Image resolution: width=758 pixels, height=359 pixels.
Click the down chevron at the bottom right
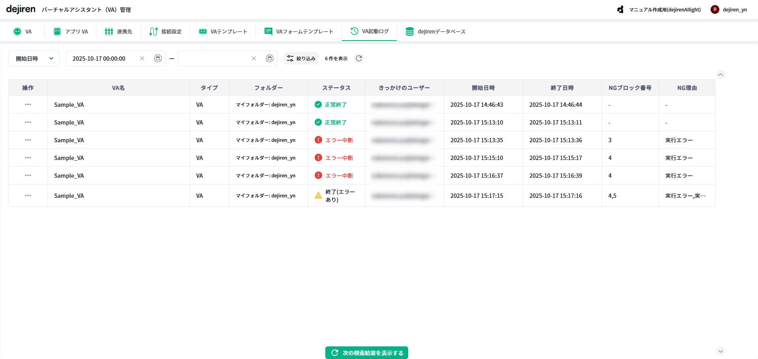720,351
